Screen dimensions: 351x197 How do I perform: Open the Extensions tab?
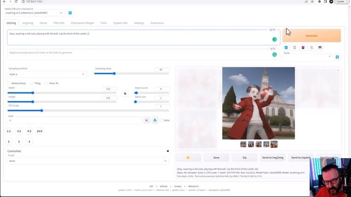tap(157, 23)
